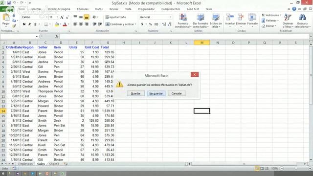Click the Save icon in quick access toolbar
The image size is (313, 176).
click(x=9, y=3)
